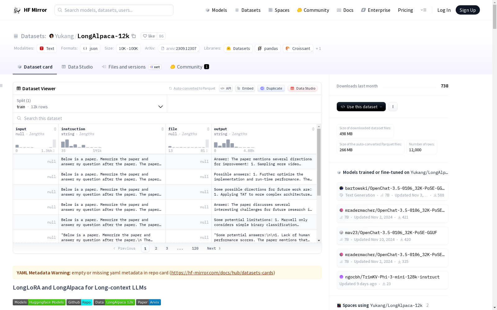Click the HF Mirror logo icon
497x310 pixels.
[x=17, y=10]
